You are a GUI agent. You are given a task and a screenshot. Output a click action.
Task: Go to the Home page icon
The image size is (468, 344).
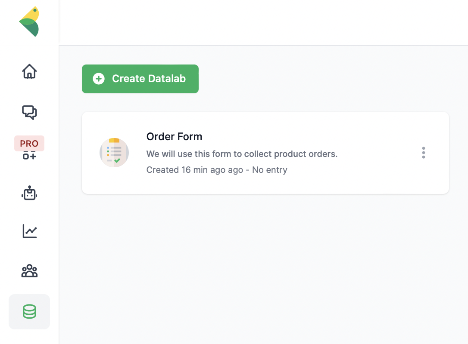pos(29,71)
